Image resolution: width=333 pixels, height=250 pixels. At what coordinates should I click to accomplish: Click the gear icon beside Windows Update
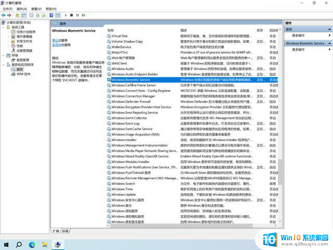(x=109, y=194)
